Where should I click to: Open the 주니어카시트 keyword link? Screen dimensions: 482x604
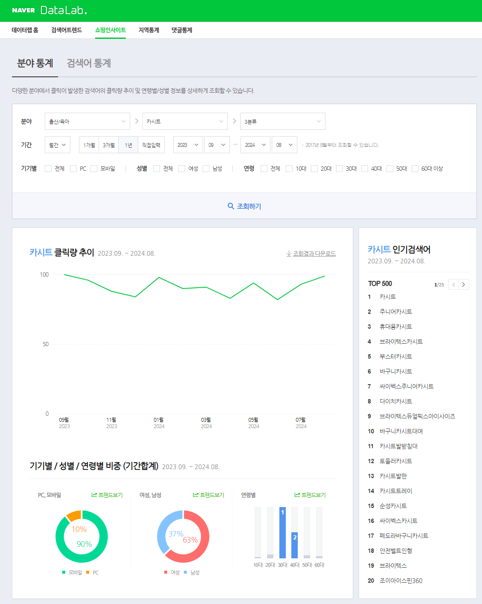coord(395,312)
